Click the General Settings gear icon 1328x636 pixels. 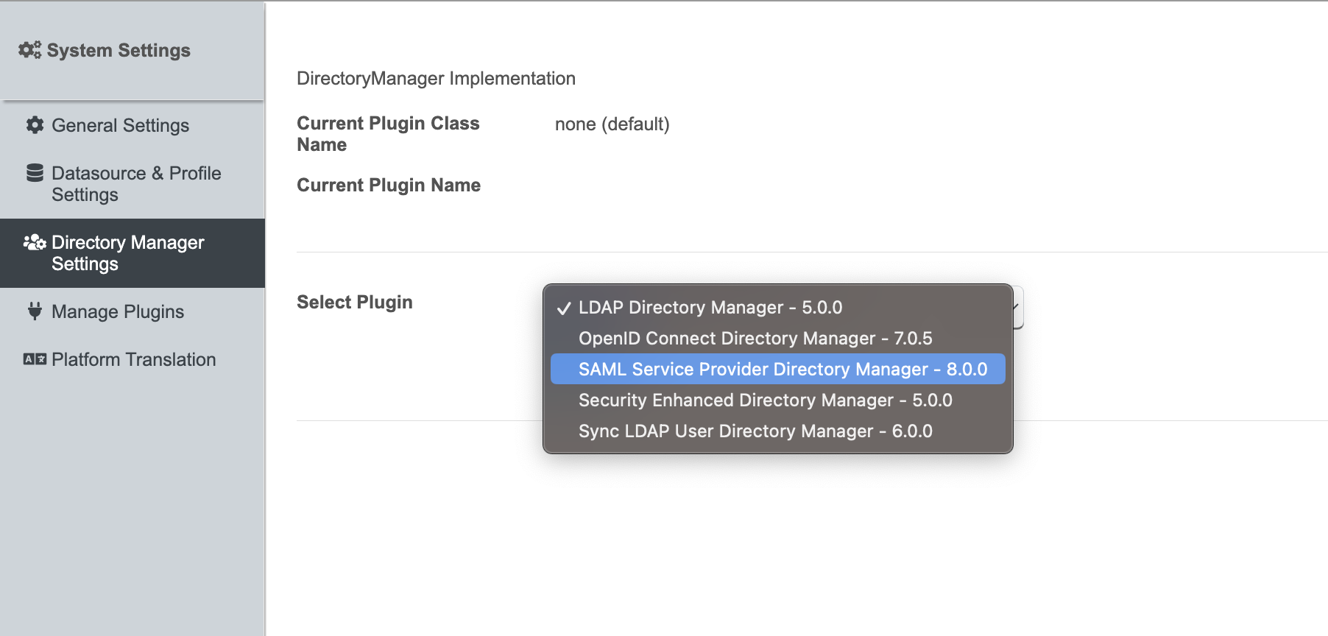(x=35, y=125)
